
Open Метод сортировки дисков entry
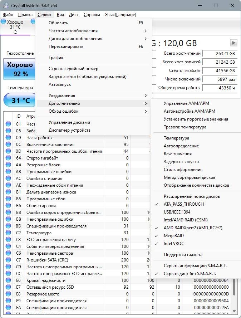[197, 177]
